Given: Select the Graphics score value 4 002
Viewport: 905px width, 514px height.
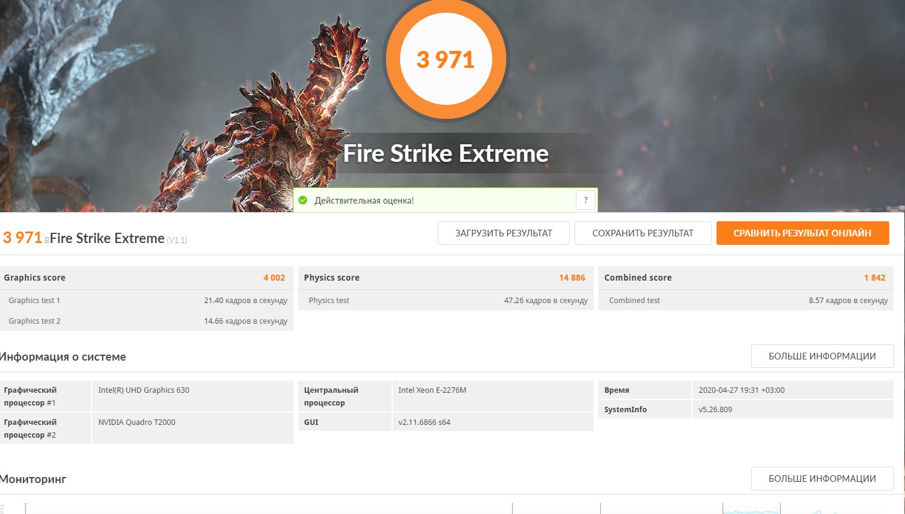Looking at the screenshot, I should (274, 278).
